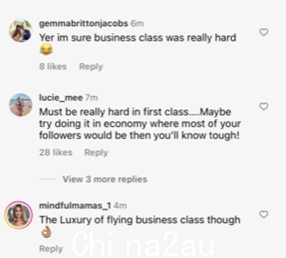View the 28 likes list
Image resolution: width=286 pixels, height=258 pixels.
(x=56, y=152)
